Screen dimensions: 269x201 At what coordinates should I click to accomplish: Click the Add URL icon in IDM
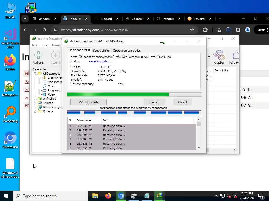coord(38,55)
